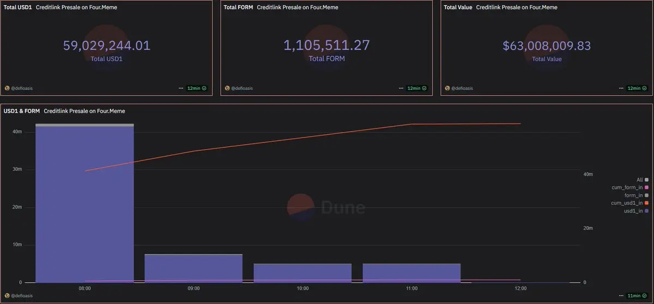Image resolution: width=654 pixels, height=304 pixels.
Task: Click the 10:00 x-axis label
Action: pyautogui.click(x=302, y=288)
